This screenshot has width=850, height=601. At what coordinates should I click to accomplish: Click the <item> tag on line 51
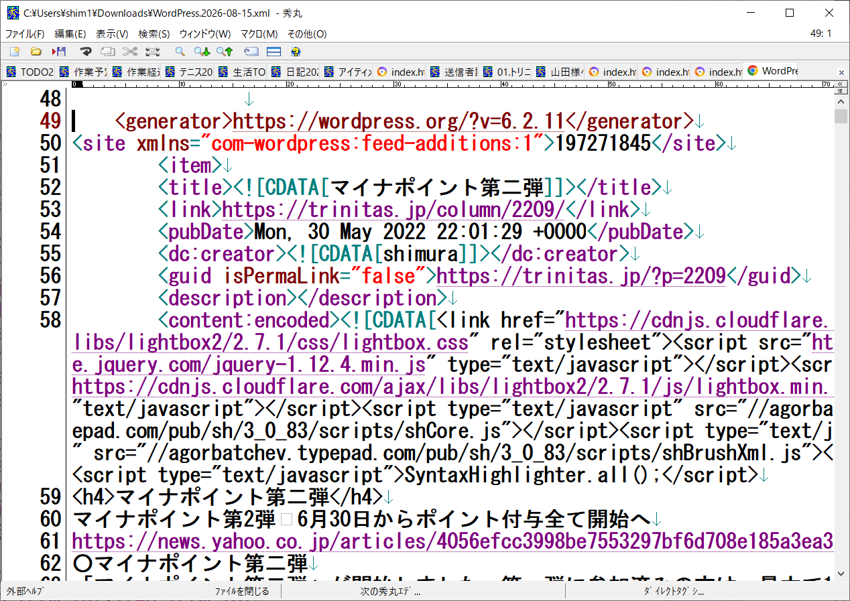click(x=190, y=165)
